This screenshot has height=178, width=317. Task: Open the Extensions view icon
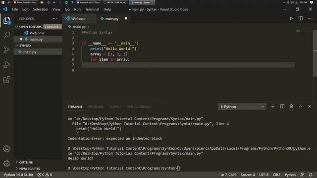tap(6, 80)
